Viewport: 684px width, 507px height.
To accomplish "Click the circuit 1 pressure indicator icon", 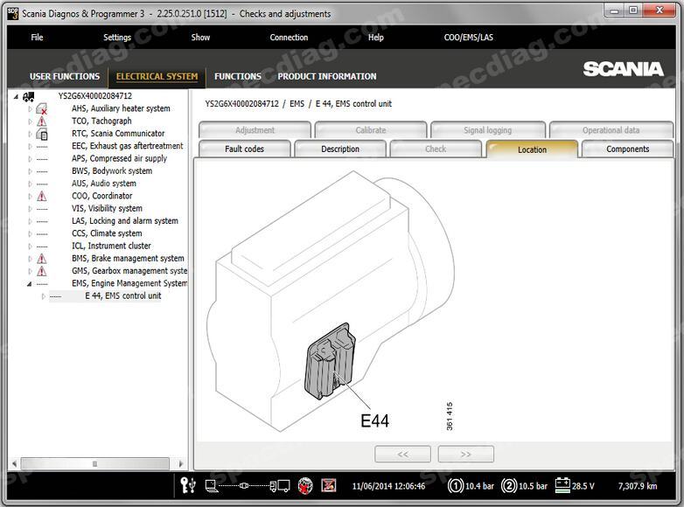I will (456, 485).
